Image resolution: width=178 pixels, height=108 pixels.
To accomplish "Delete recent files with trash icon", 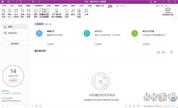I will 171,52.
